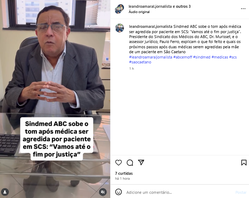Open the #sindmed hashtag

pyautogui.click(x=202, y=57)
